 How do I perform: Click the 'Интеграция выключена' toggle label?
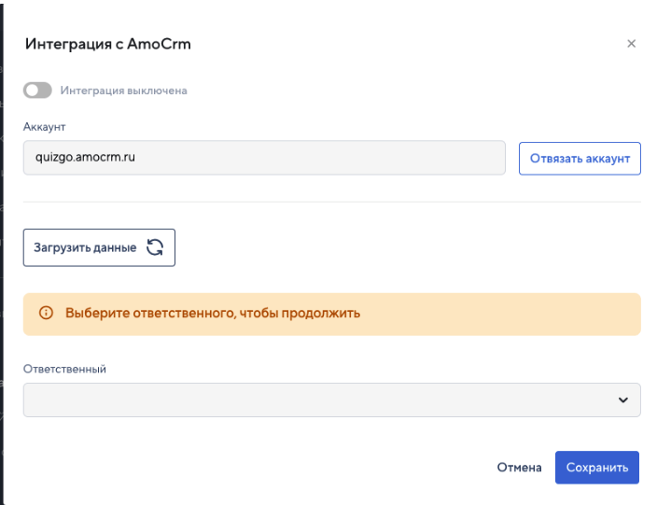click(123, 91)
